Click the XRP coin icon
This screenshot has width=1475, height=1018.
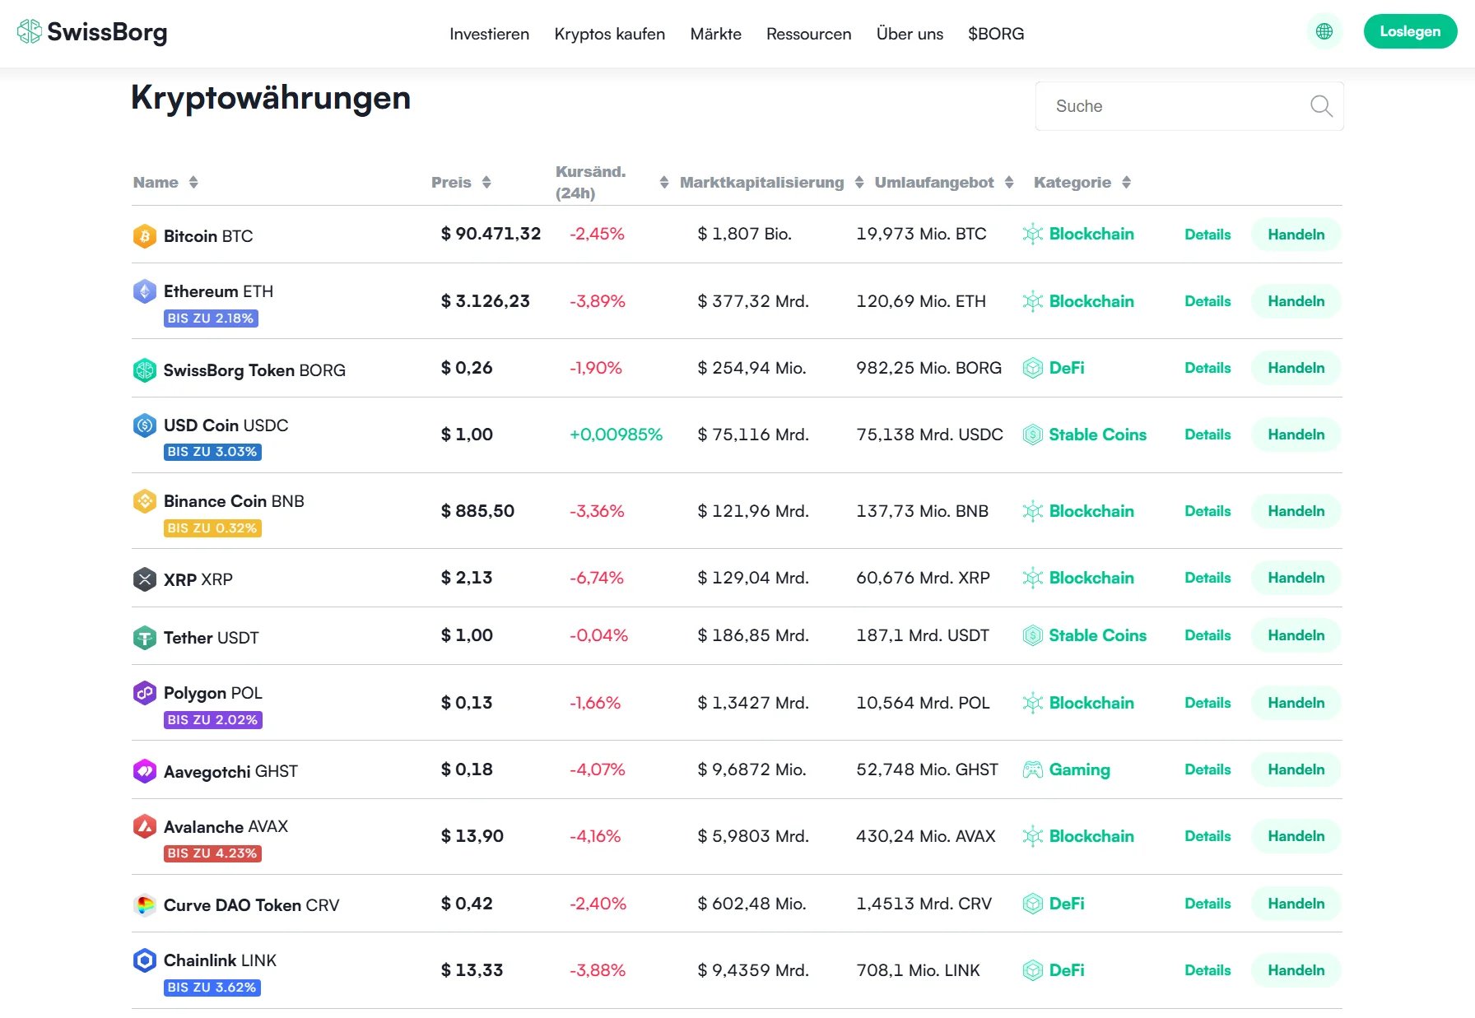click(145, 579)
